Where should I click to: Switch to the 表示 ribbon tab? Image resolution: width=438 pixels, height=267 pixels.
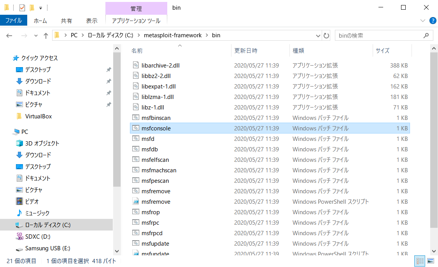tap(92, 21)
